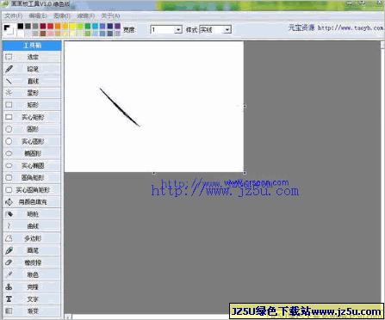The height and width of the screenshot is (320, 385).
Task: Pick the pink color swatch
Action: [x=50, y=34]
